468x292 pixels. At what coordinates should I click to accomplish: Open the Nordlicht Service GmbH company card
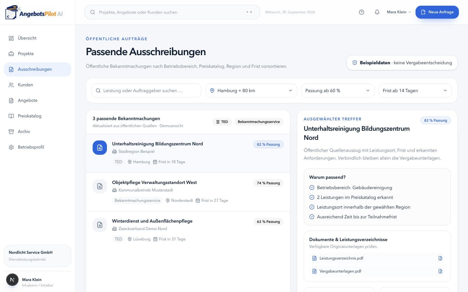pyautogui.click(x=37, y=256)
